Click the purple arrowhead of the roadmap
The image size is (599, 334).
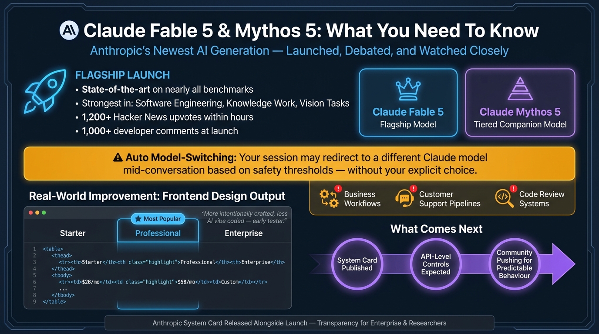coord(563,264)
